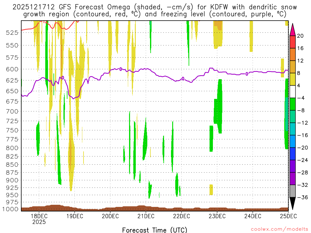This screenshot has height=233, width=311.
Task: Pick the violet -28 to -24 colorbar segment
Action: (x=292, y=167)
